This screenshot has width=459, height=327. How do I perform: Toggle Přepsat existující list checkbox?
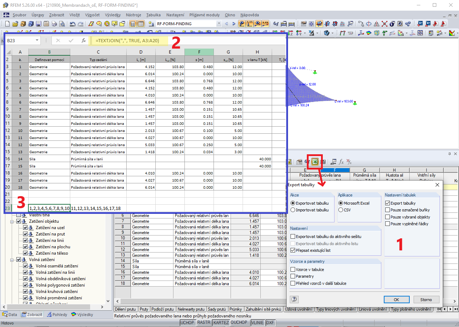pos(293,250)
